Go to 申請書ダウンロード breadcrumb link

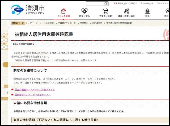pyautogui.click(x=67, y=23)
